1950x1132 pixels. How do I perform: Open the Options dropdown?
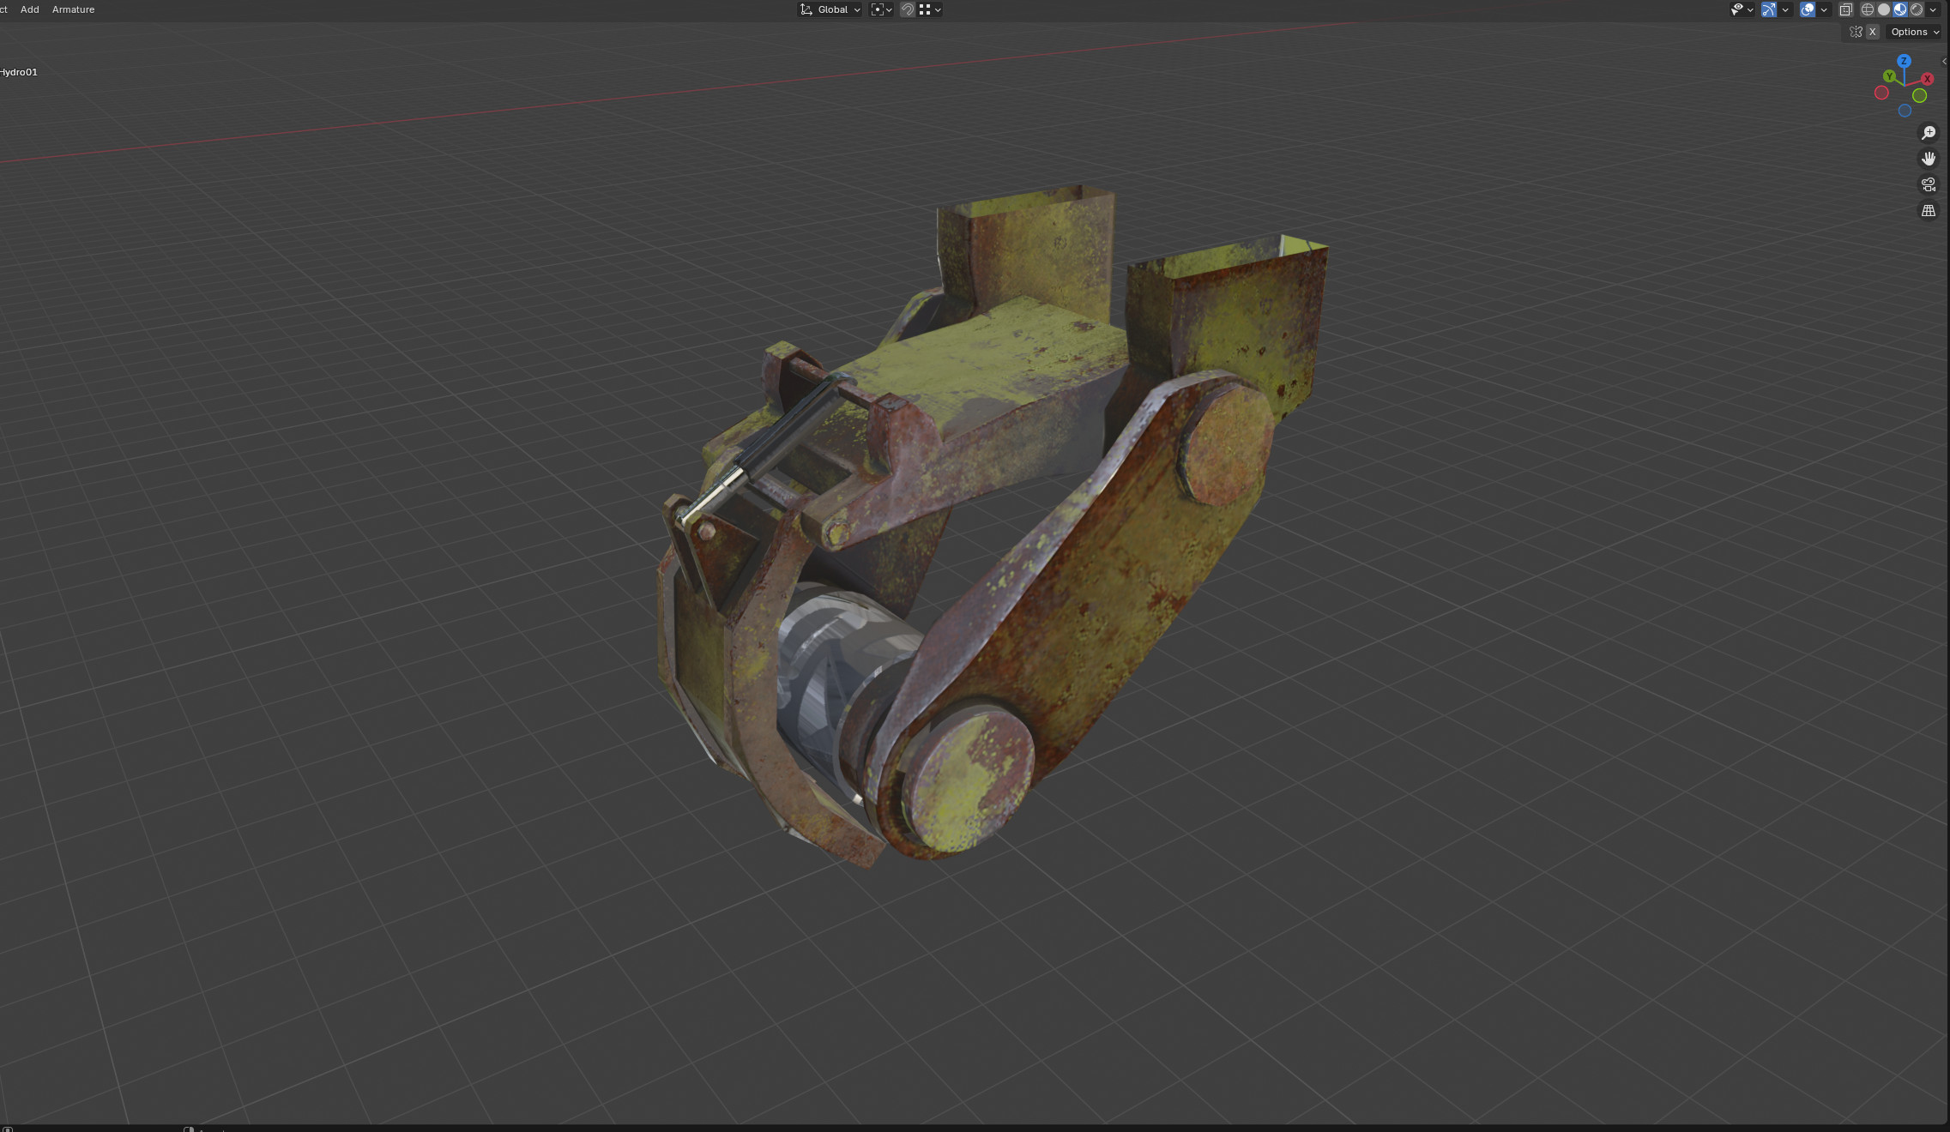(1914, 32)
